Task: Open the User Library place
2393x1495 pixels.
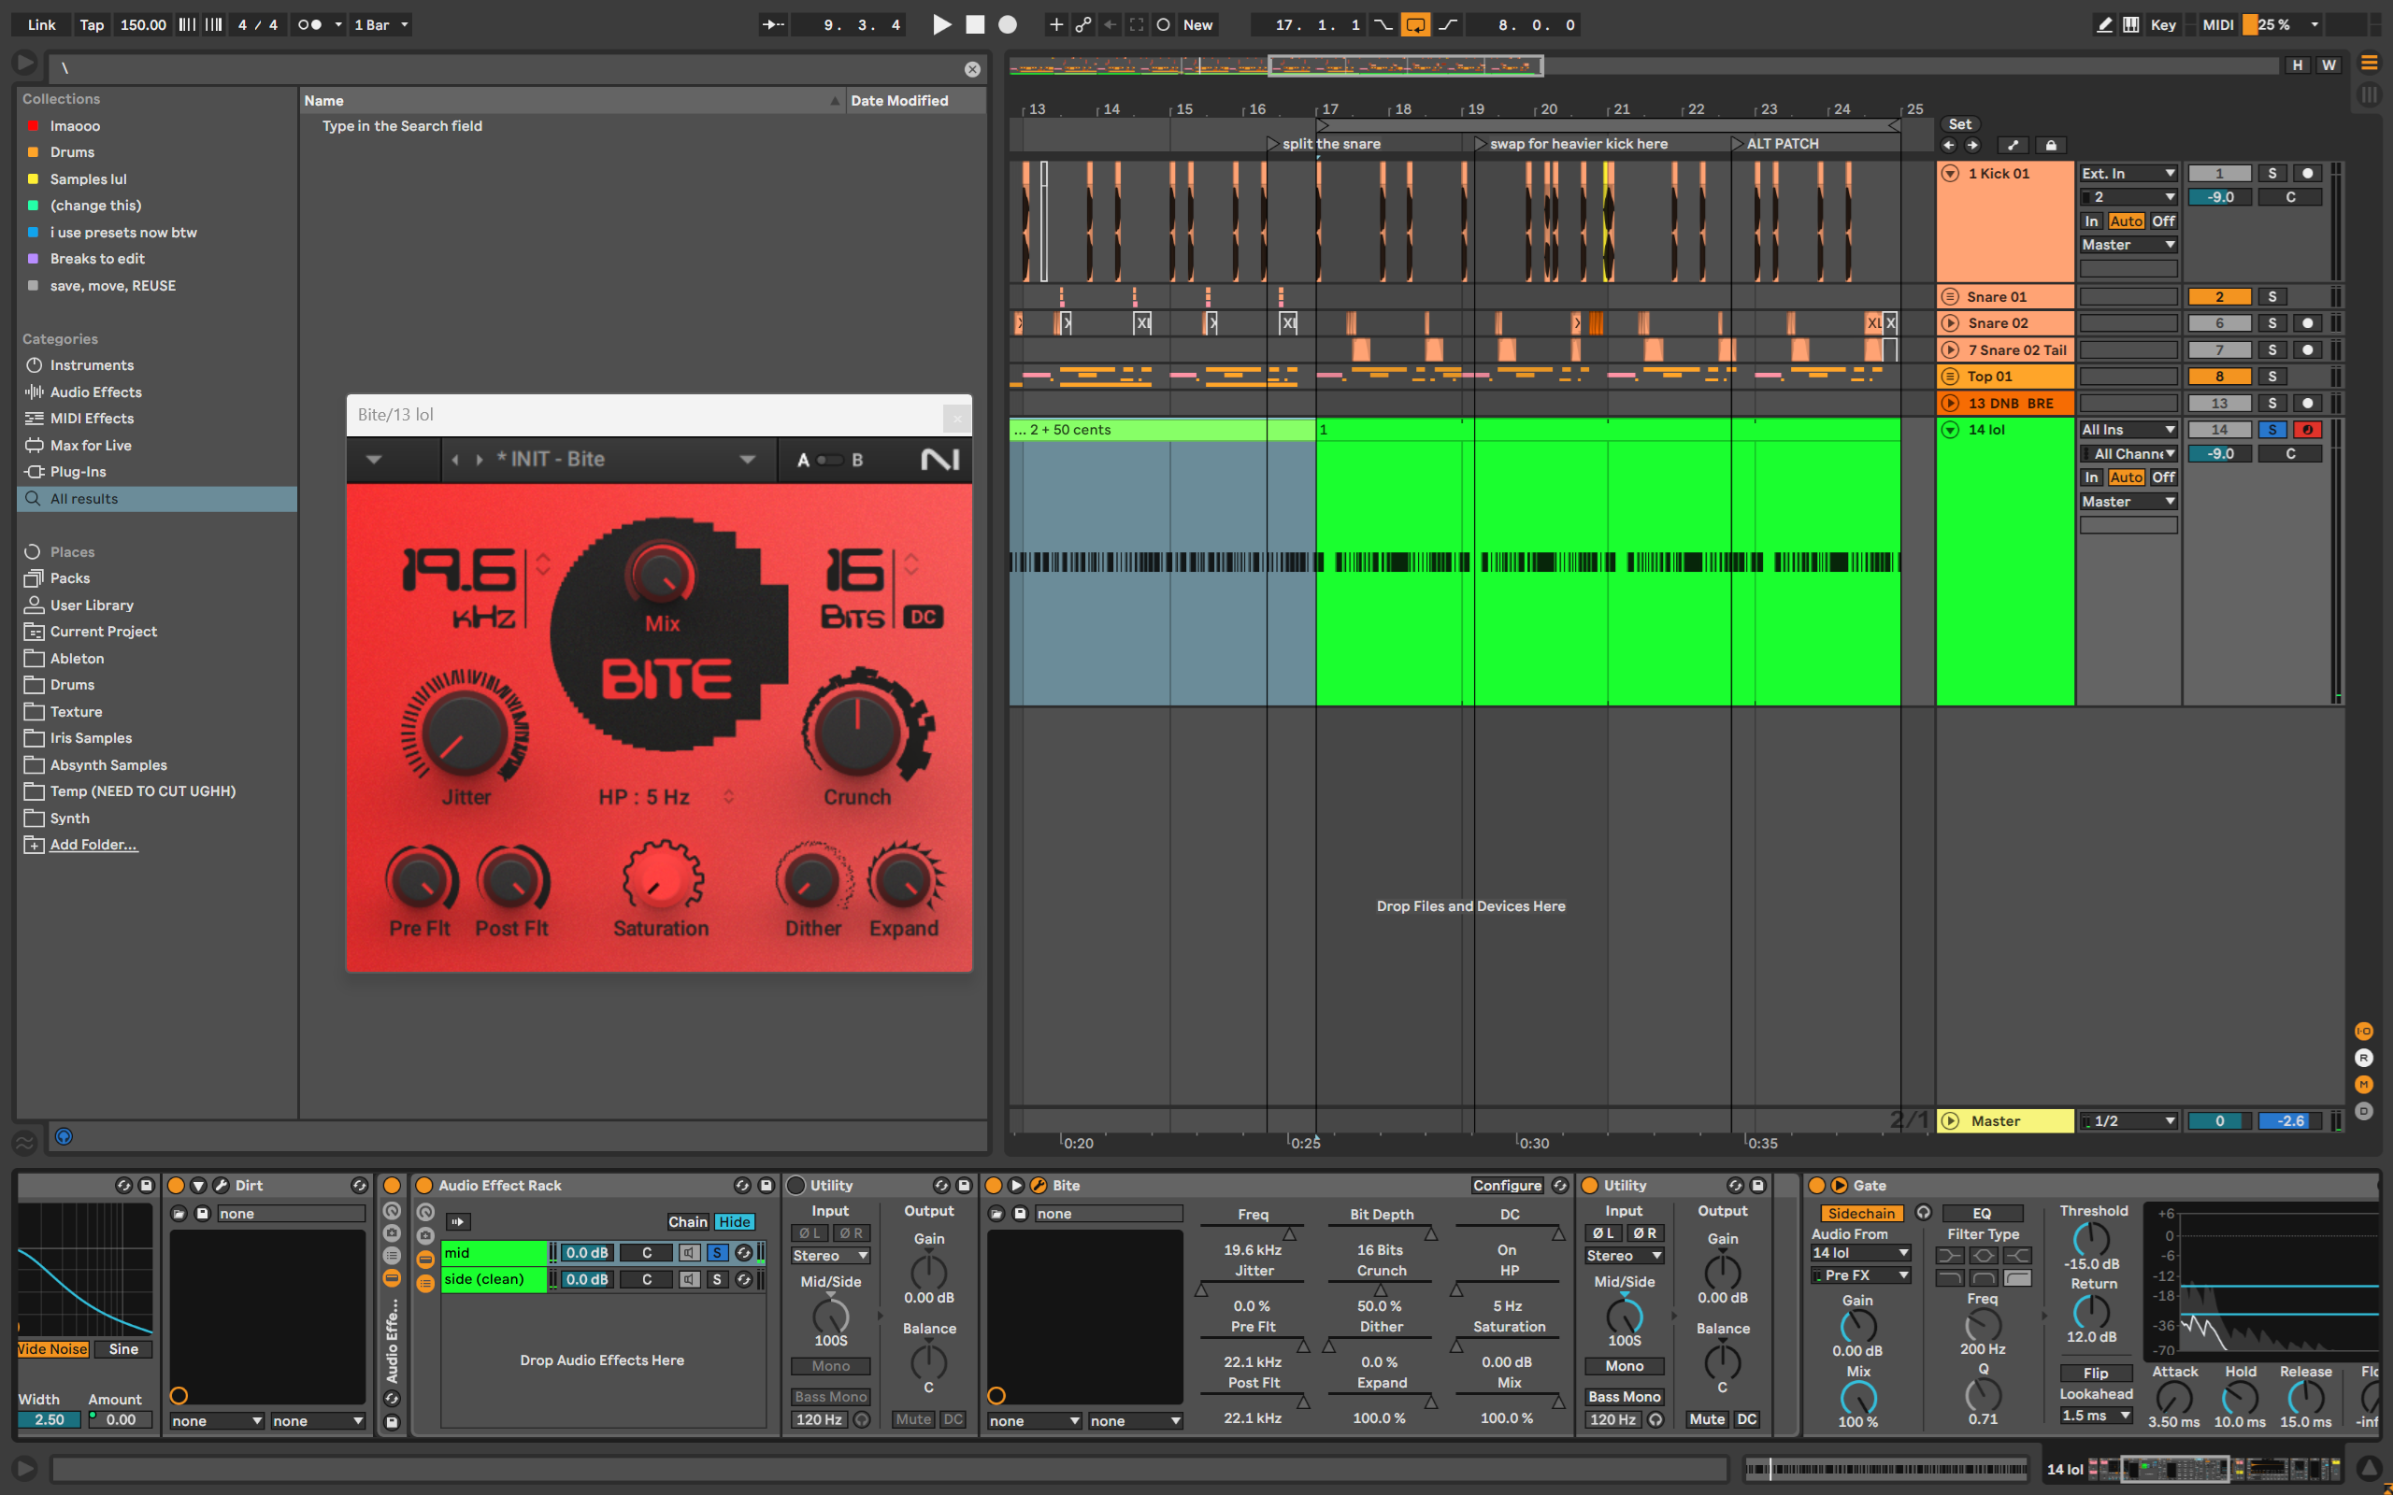Action: (92, 605)
